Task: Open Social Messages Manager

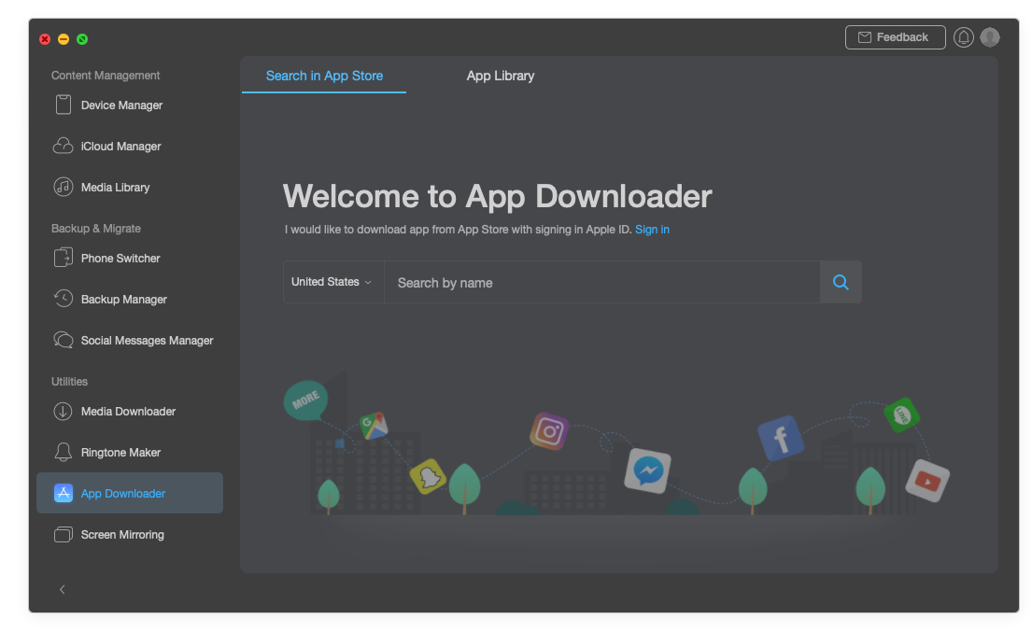Action: [x=147, y=341]
